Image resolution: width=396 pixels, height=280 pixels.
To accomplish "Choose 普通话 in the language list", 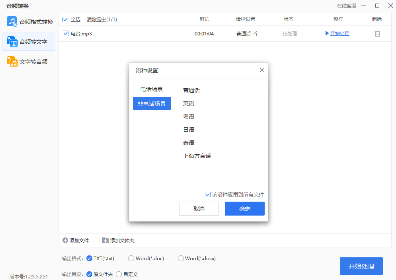I will (x=191, y=90).
